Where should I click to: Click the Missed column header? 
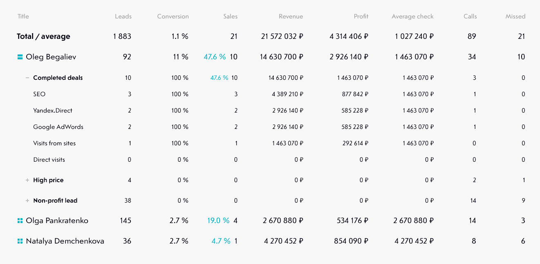click(515, 17)
